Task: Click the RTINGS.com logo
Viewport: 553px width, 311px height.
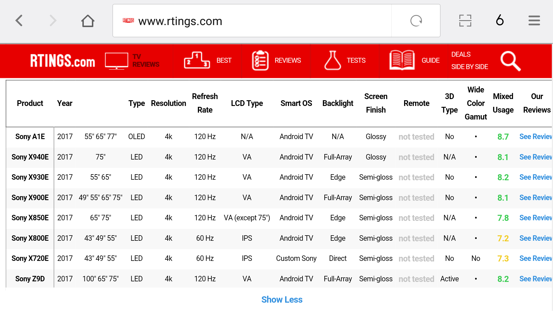Action: [x=63, y=61]
